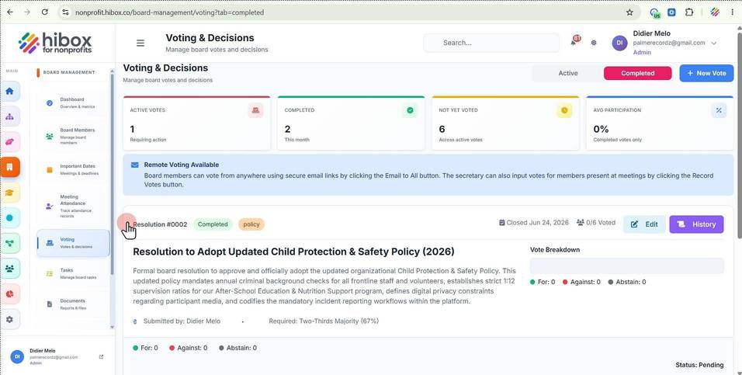This screenshot has height=375, width=742.
Task: Select the orange board management rail icon
Action: [9, 167]
